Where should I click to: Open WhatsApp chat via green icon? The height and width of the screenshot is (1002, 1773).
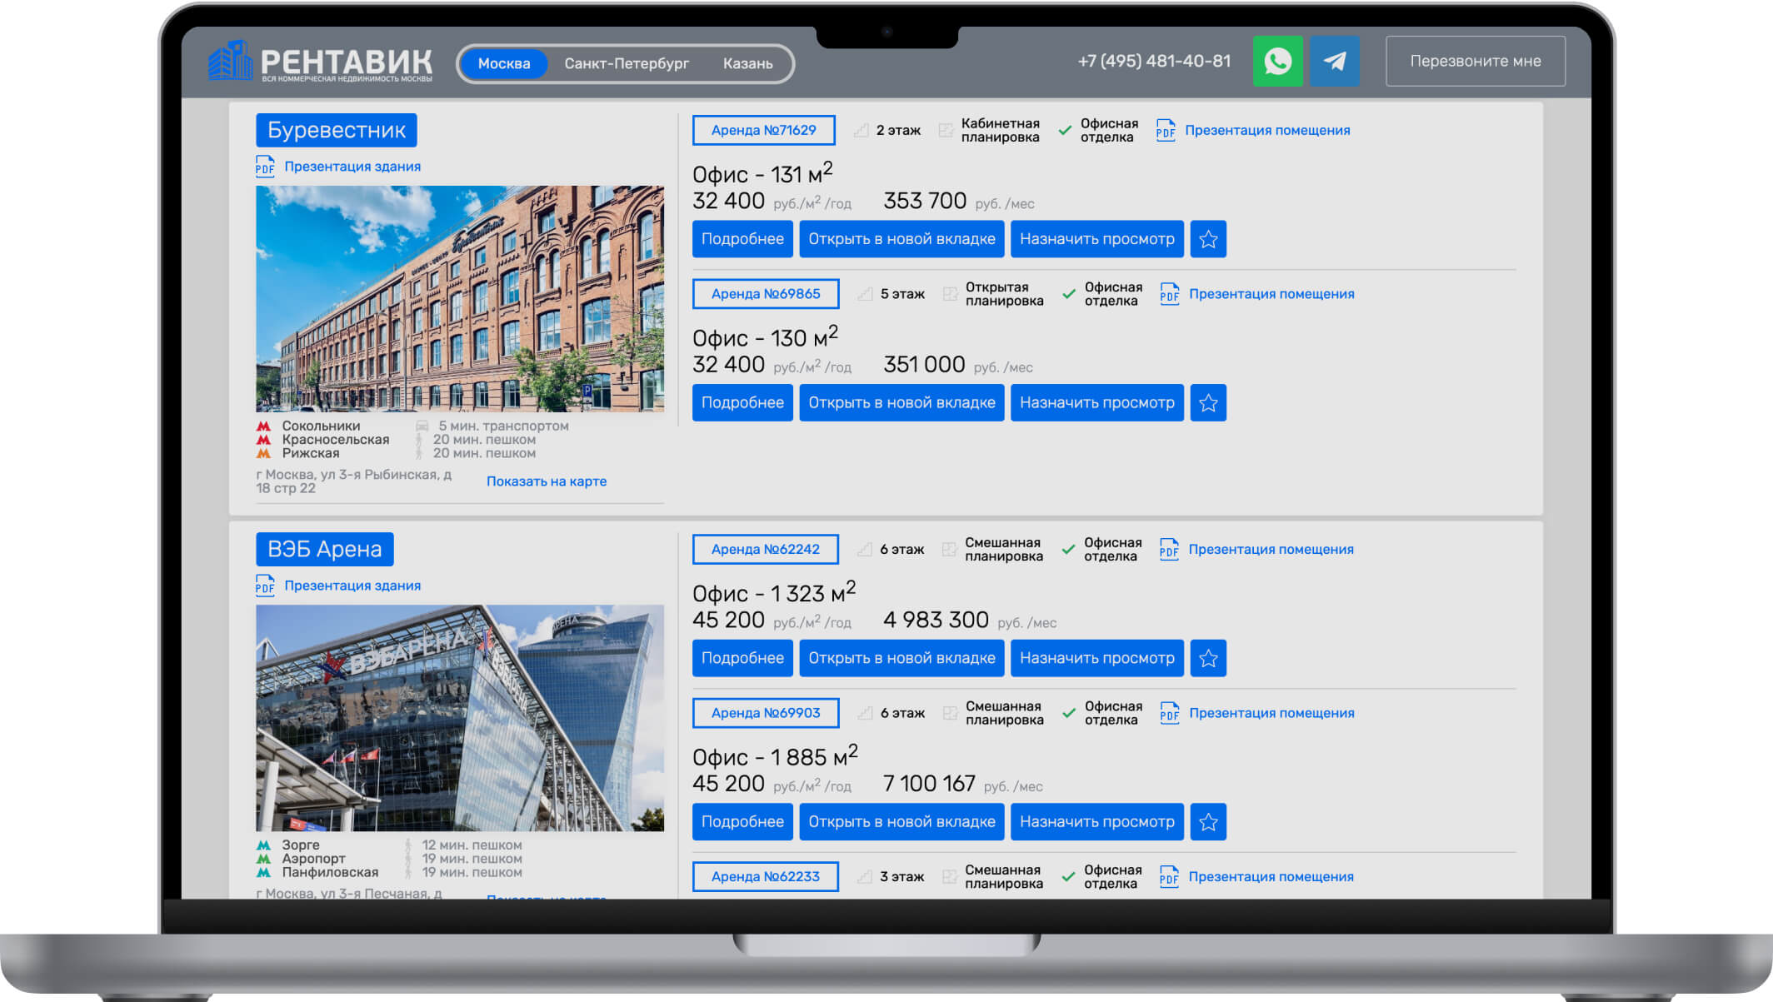(x=1277, y=61)
